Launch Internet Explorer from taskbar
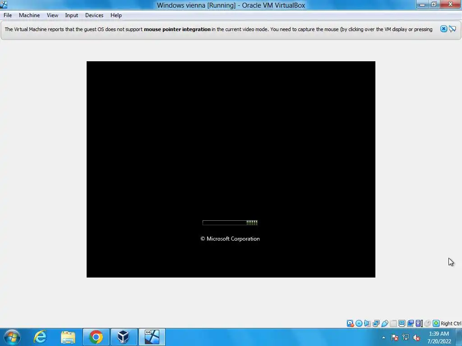Viewport: 462px width, 346px height. [40, 337]
